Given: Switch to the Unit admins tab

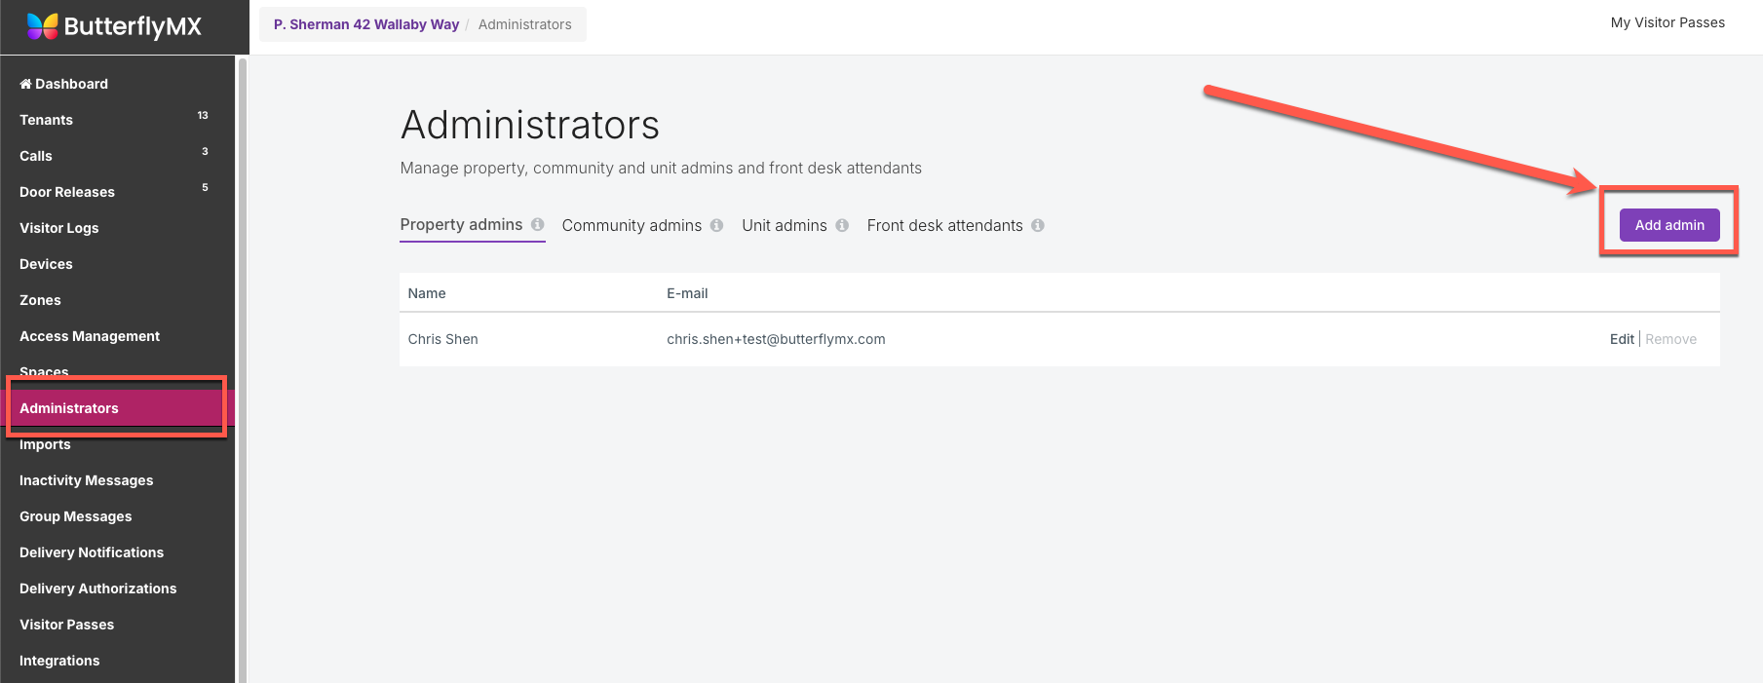Looking at the screenshot, I should click(784, 225).
